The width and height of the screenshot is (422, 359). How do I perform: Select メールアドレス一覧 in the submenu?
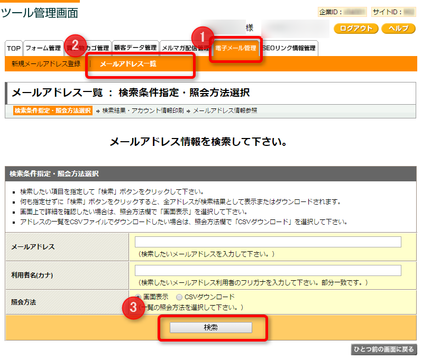click(x=128, y=64)
